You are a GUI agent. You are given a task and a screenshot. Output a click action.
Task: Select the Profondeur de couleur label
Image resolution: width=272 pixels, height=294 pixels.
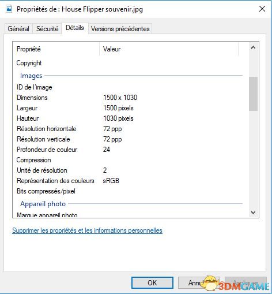(47, 150)
